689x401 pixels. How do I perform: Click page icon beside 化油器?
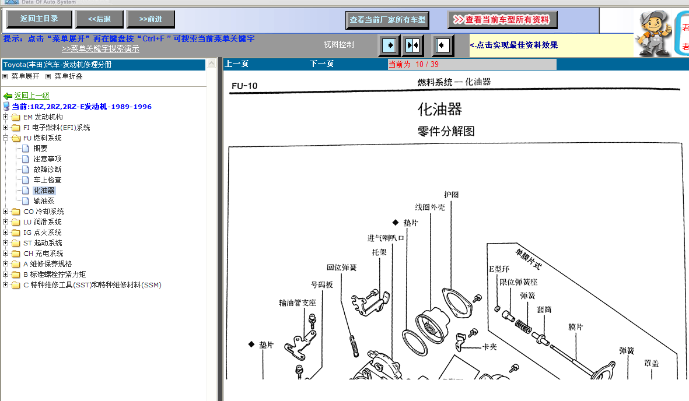coord(26,191)
